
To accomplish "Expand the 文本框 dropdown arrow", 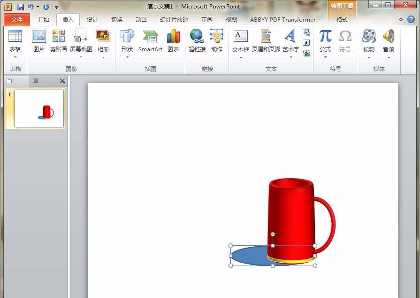I will coord(241,57).
